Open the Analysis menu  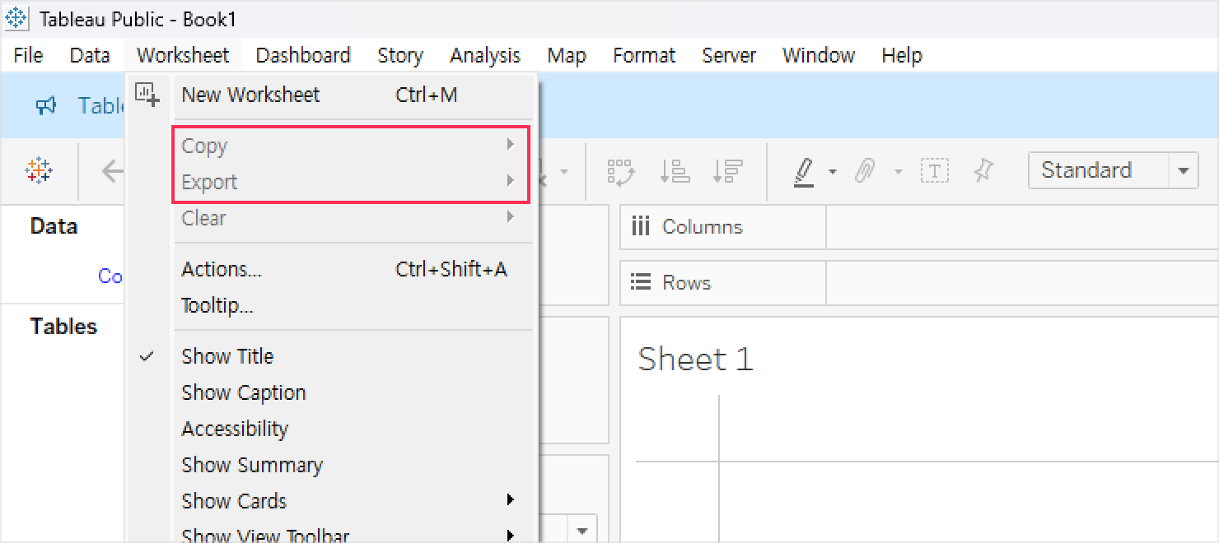484,55
